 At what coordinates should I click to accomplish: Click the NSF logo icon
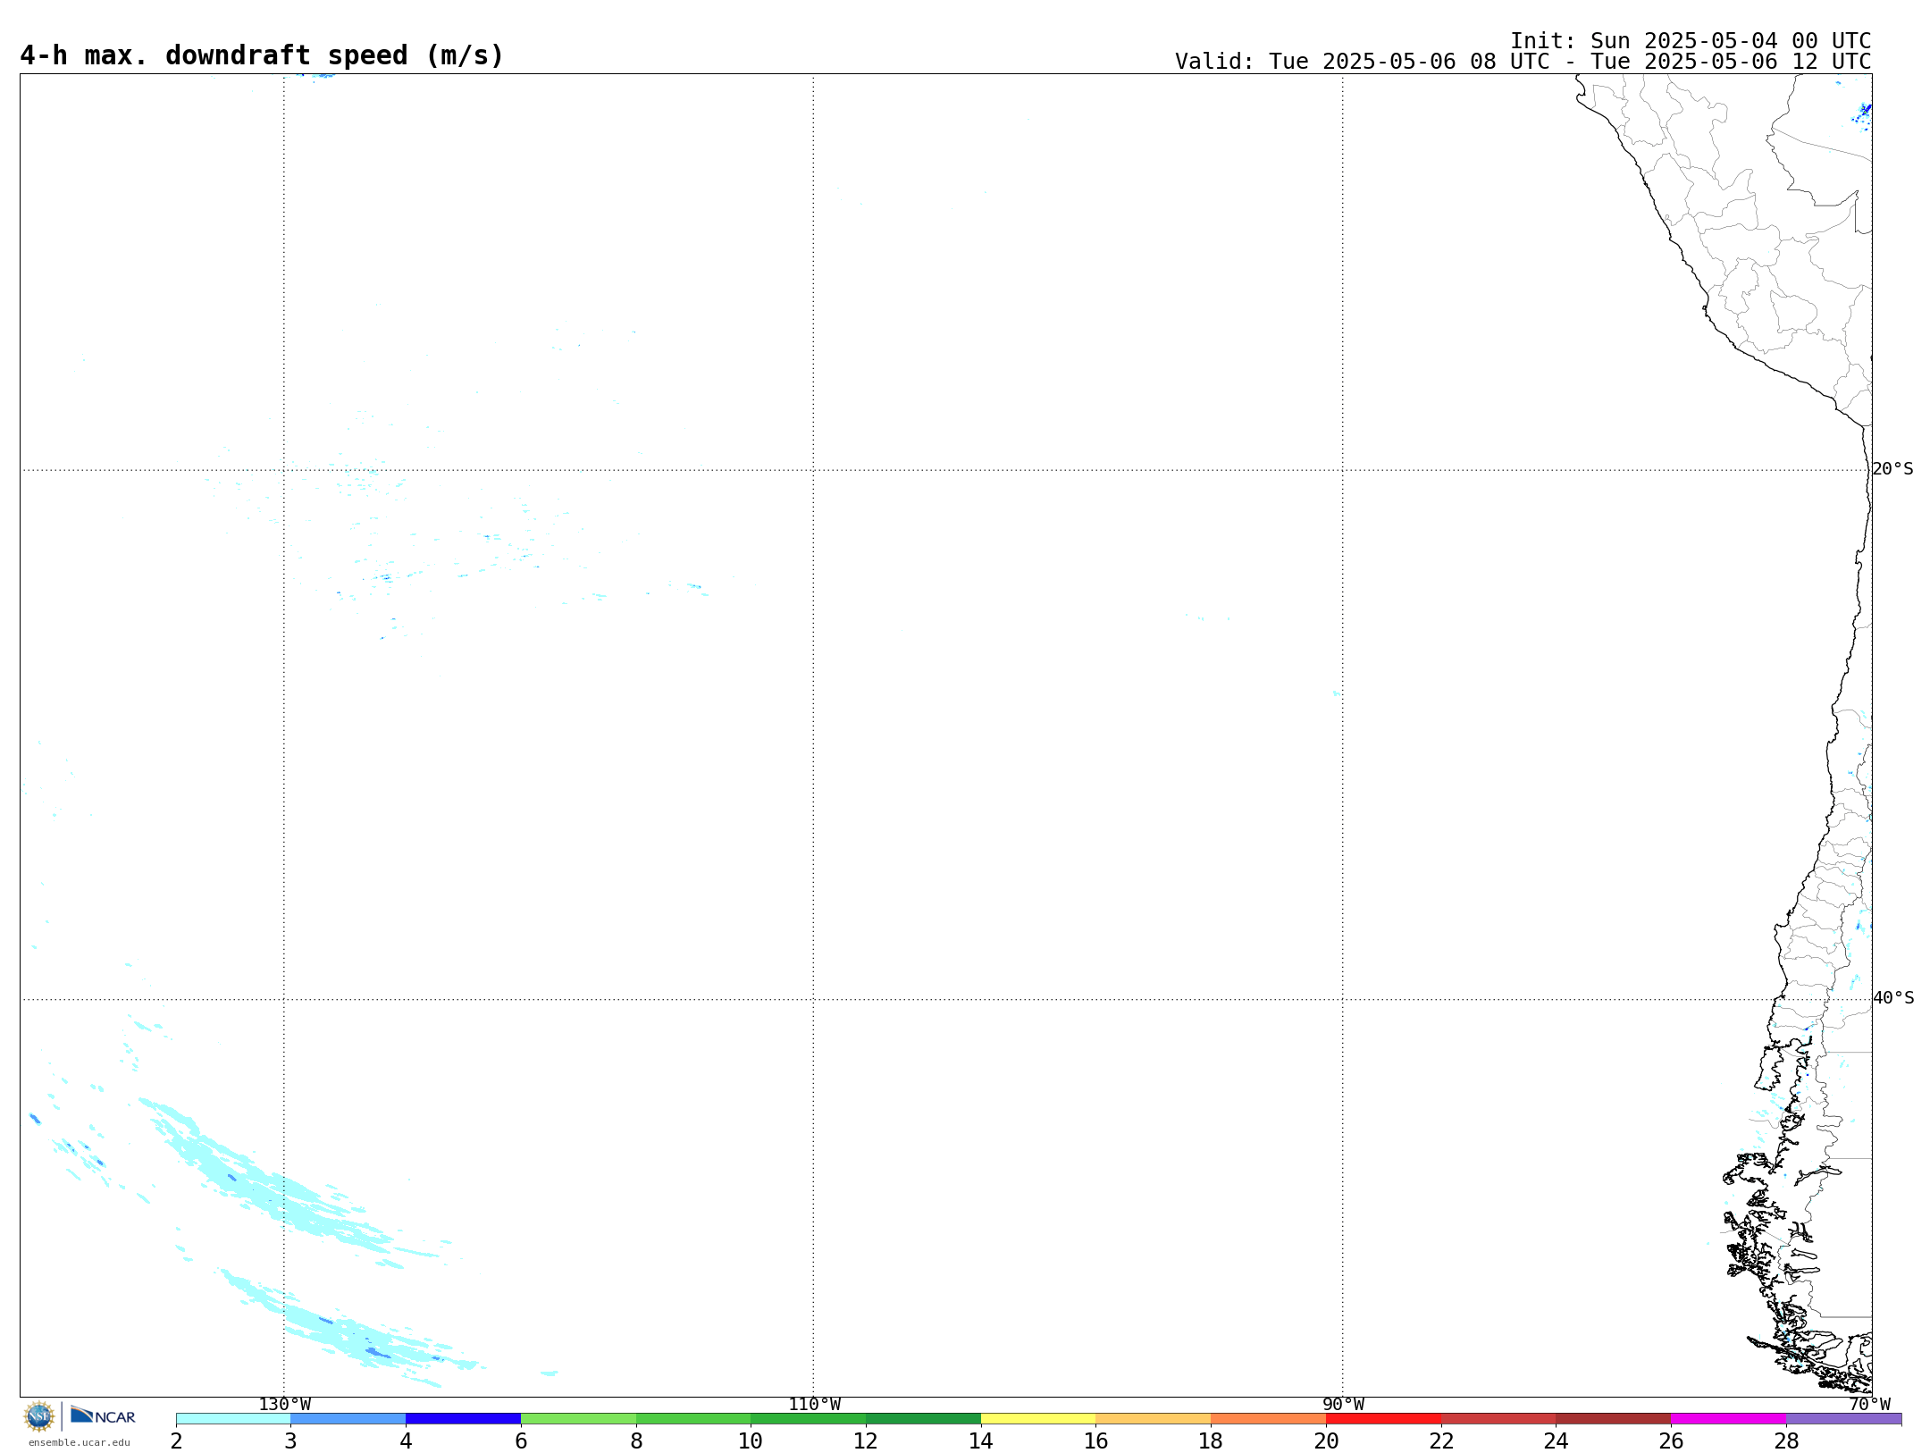(x=39, y=1416)
